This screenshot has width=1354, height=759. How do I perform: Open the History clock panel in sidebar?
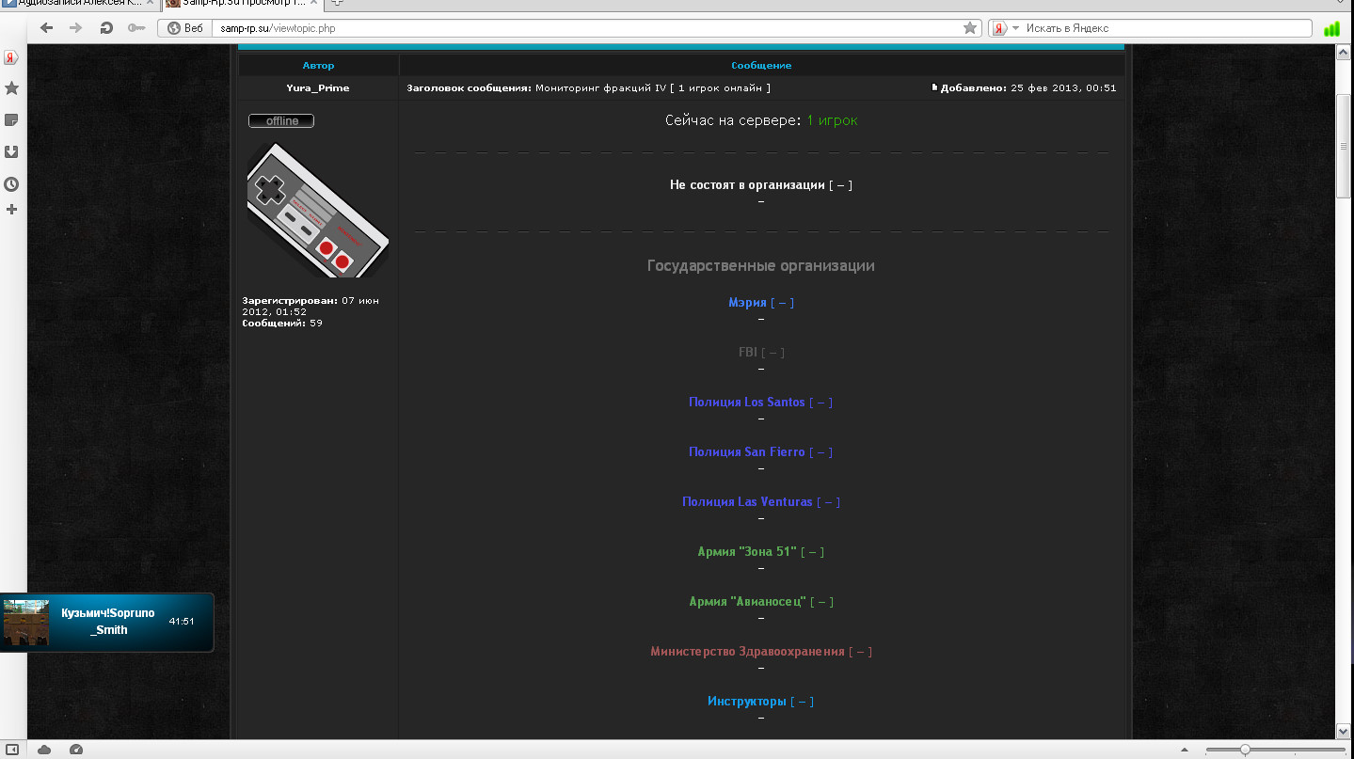coord(12,183)
